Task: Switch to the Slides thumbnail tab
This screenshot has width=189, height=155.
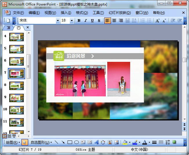Action: point(19,28)
